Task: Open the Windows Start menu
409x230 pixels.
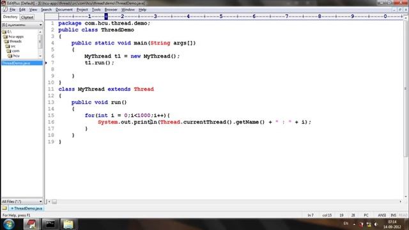Action: click(x=8, y=224)
